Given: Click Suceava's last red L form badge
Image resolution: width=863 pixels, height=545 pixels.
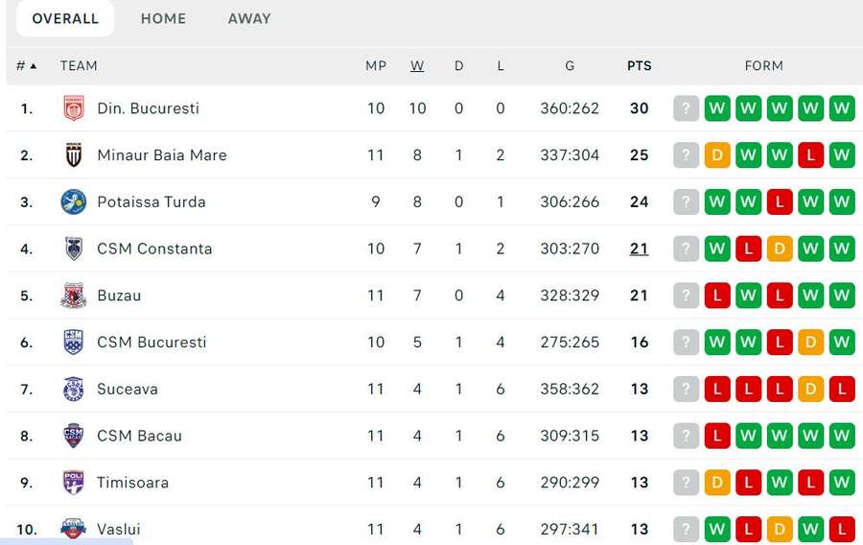Looking at the screenshot, I should [x=842, y=390].
